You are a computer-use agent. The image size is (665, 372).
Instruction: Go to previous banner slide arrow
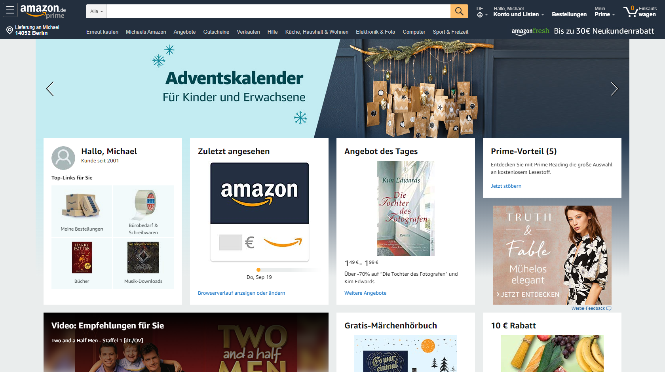pyautogui.click(x=50, y=89)
